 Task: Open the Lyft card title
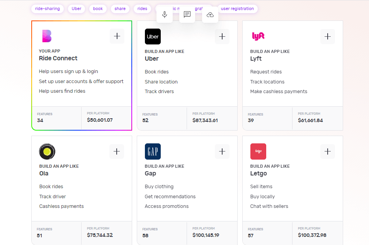[x=256, y=59]
